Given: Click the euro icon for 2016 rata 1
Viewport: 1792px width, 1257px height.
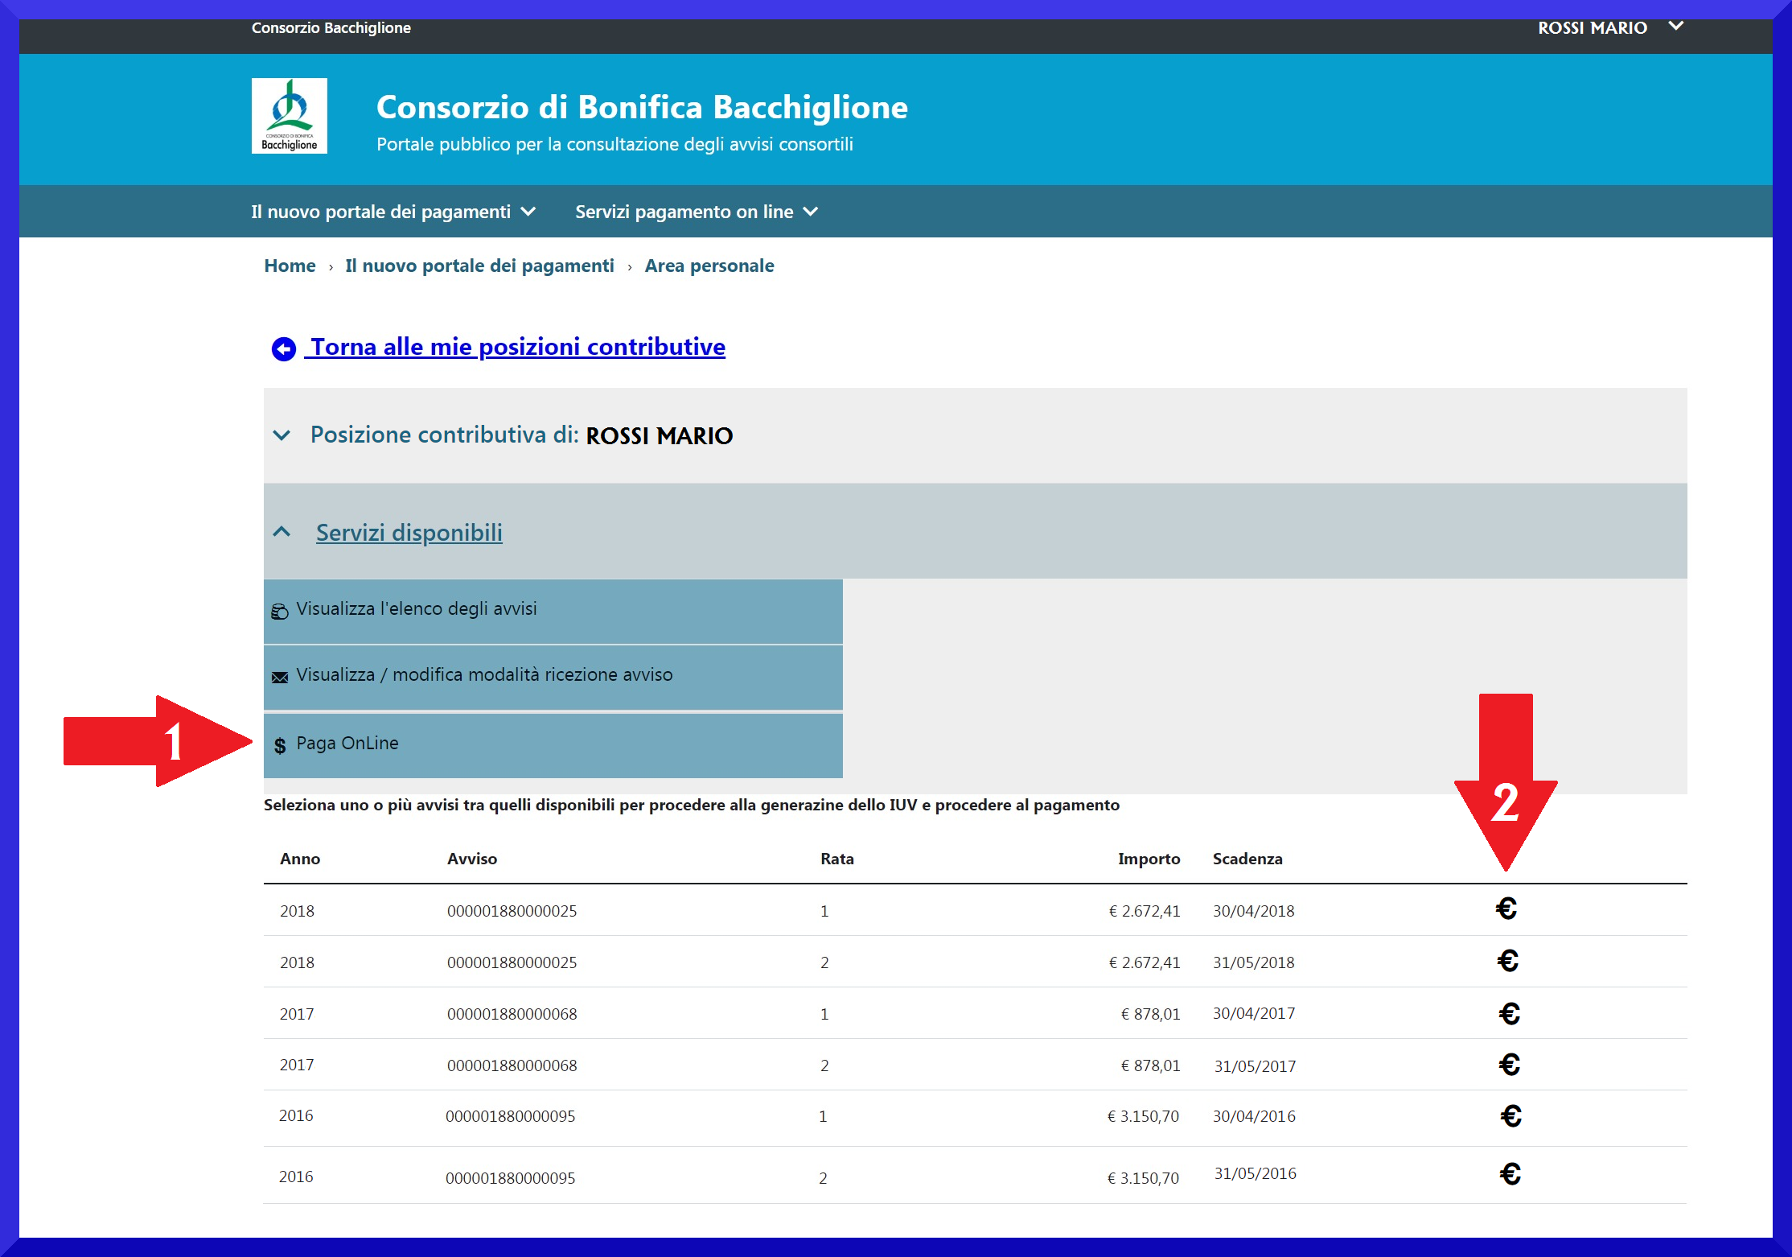Looking at the screenshot, I should [1510, 1117].
